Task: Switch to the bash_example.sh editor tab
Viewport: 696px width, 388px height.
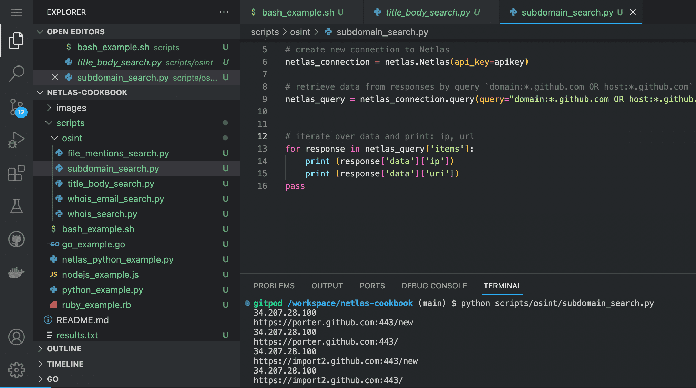Action: [x=298, y=12]
